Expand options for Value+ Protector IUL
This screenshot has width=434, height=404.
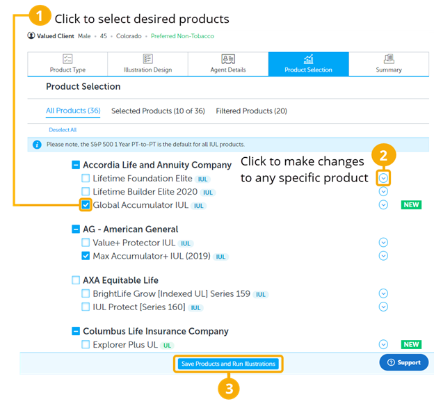(383, 243)
